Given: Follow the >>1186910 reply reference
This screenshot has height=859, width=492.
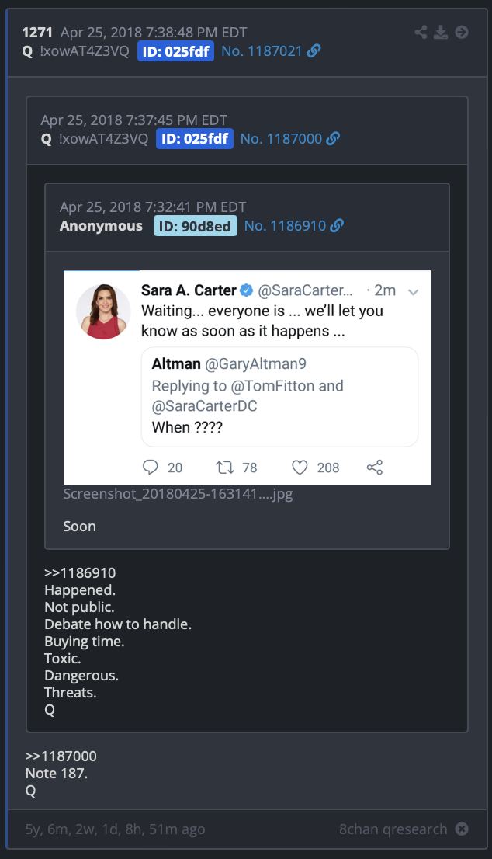Looking at the screenshot, I should coord(80,573).
